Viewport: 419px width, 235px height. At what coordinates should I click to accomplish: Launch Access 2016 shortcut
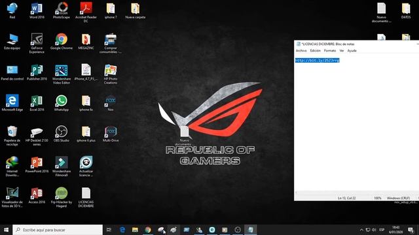click(37, 196)
